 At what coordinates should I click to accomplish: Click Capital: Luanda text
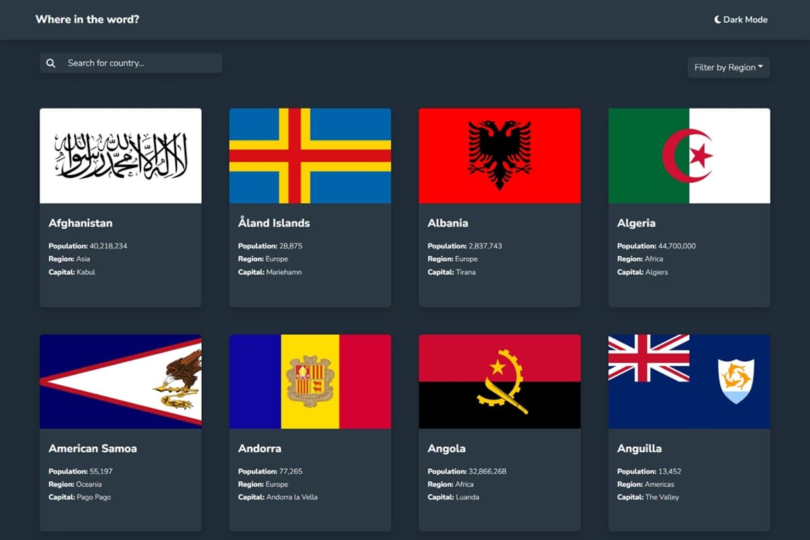(454, 497)
